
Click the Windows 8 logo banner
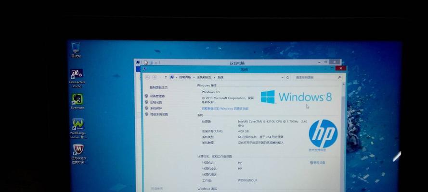[x=297, y=97]
